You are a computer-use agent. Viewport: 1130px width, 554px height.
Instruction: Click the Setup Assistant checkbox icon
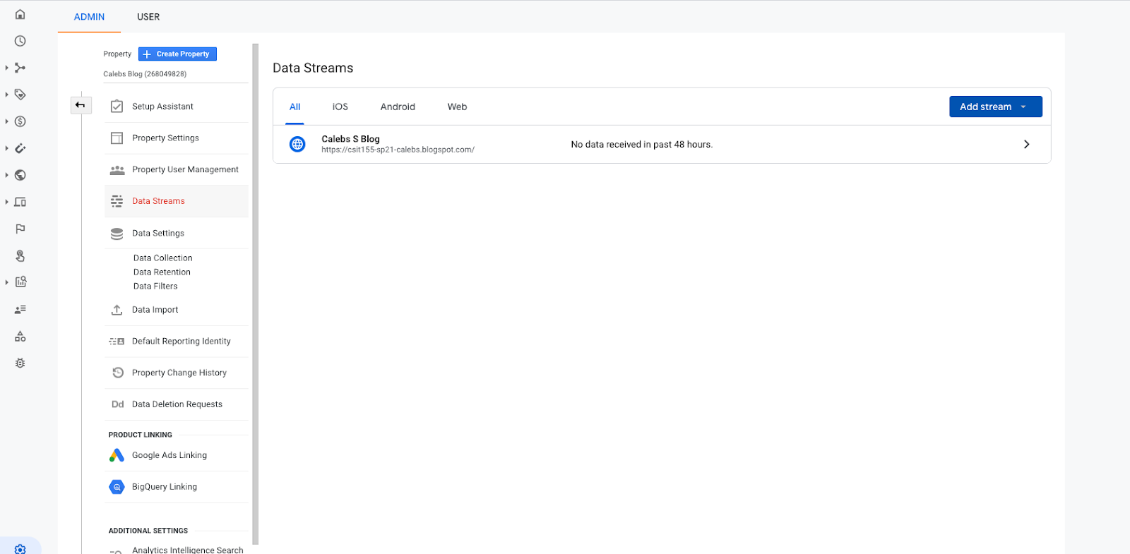[117, 107]
